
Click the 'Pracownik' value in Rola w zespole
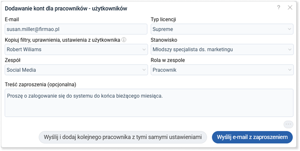point(164,70)
